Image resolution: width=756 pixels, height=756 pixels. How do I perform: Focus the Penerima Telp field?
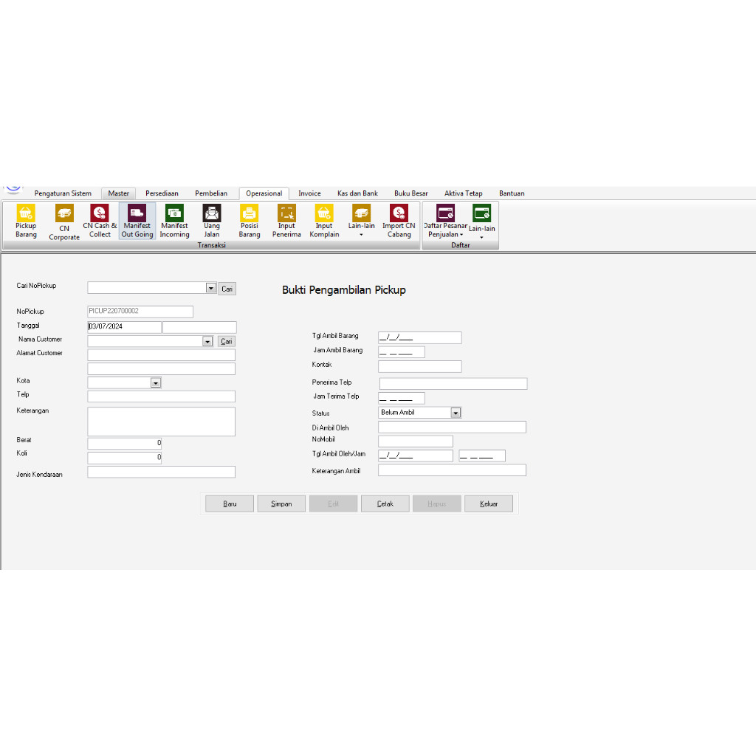(x=454, y=384)
